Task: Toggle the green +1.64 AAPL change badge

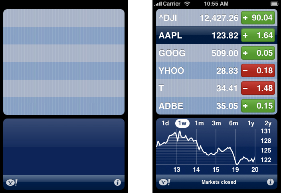Action: [258, 35]
